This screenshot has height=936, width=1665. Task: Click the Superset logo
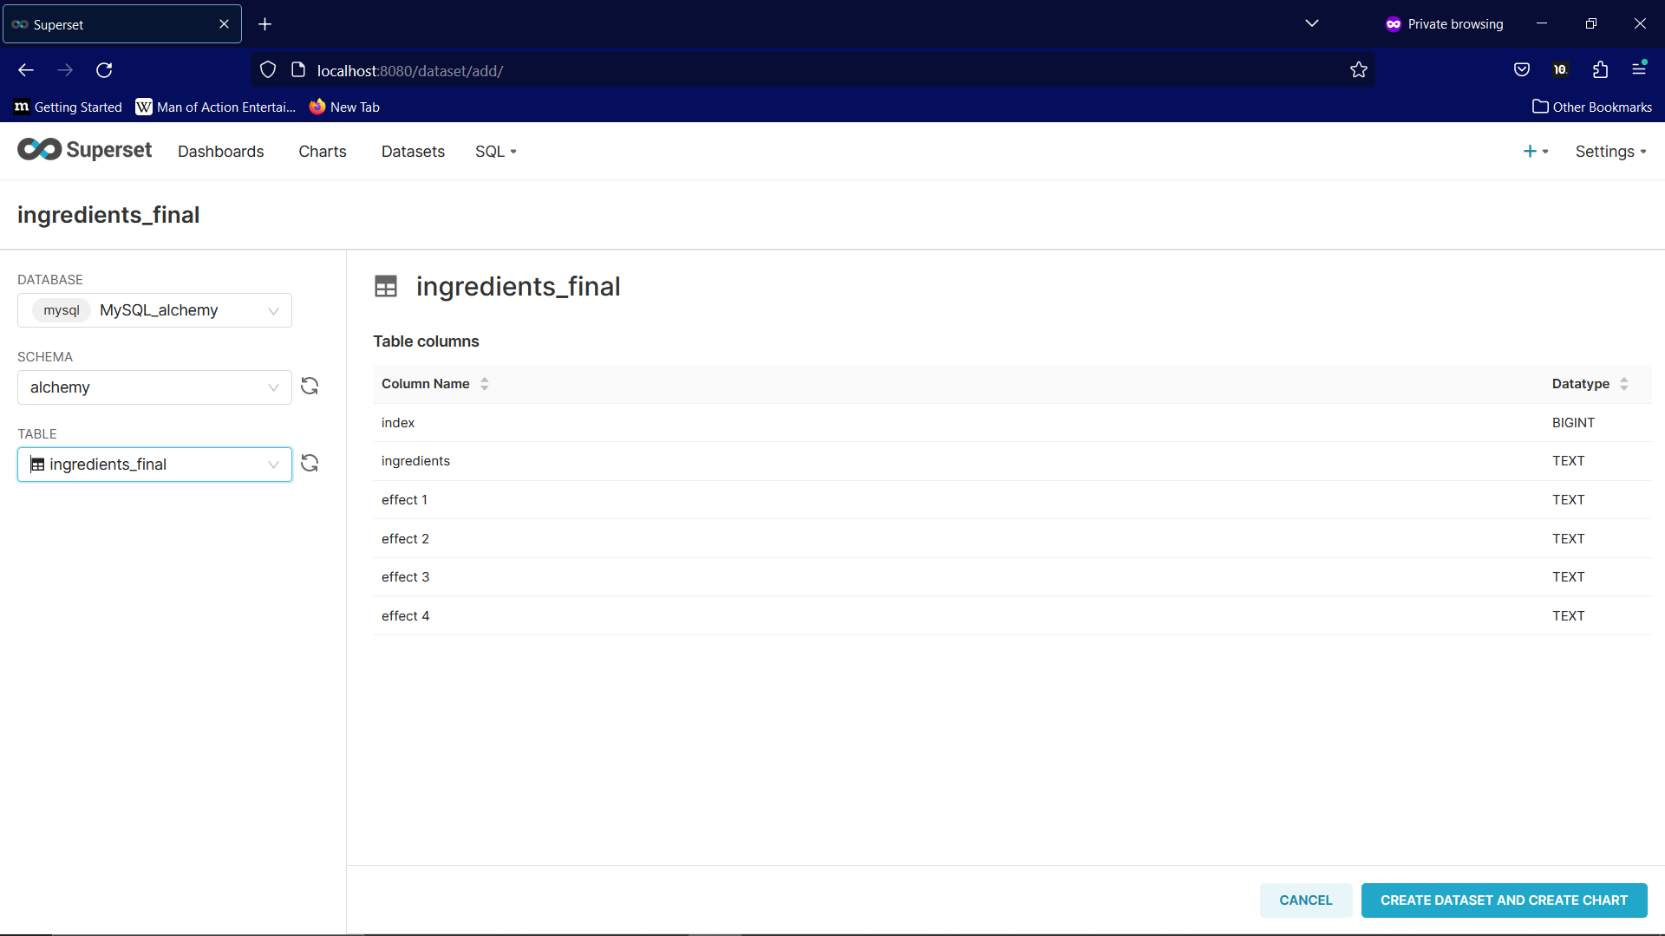pyautogui.click(x=84, y=150)
